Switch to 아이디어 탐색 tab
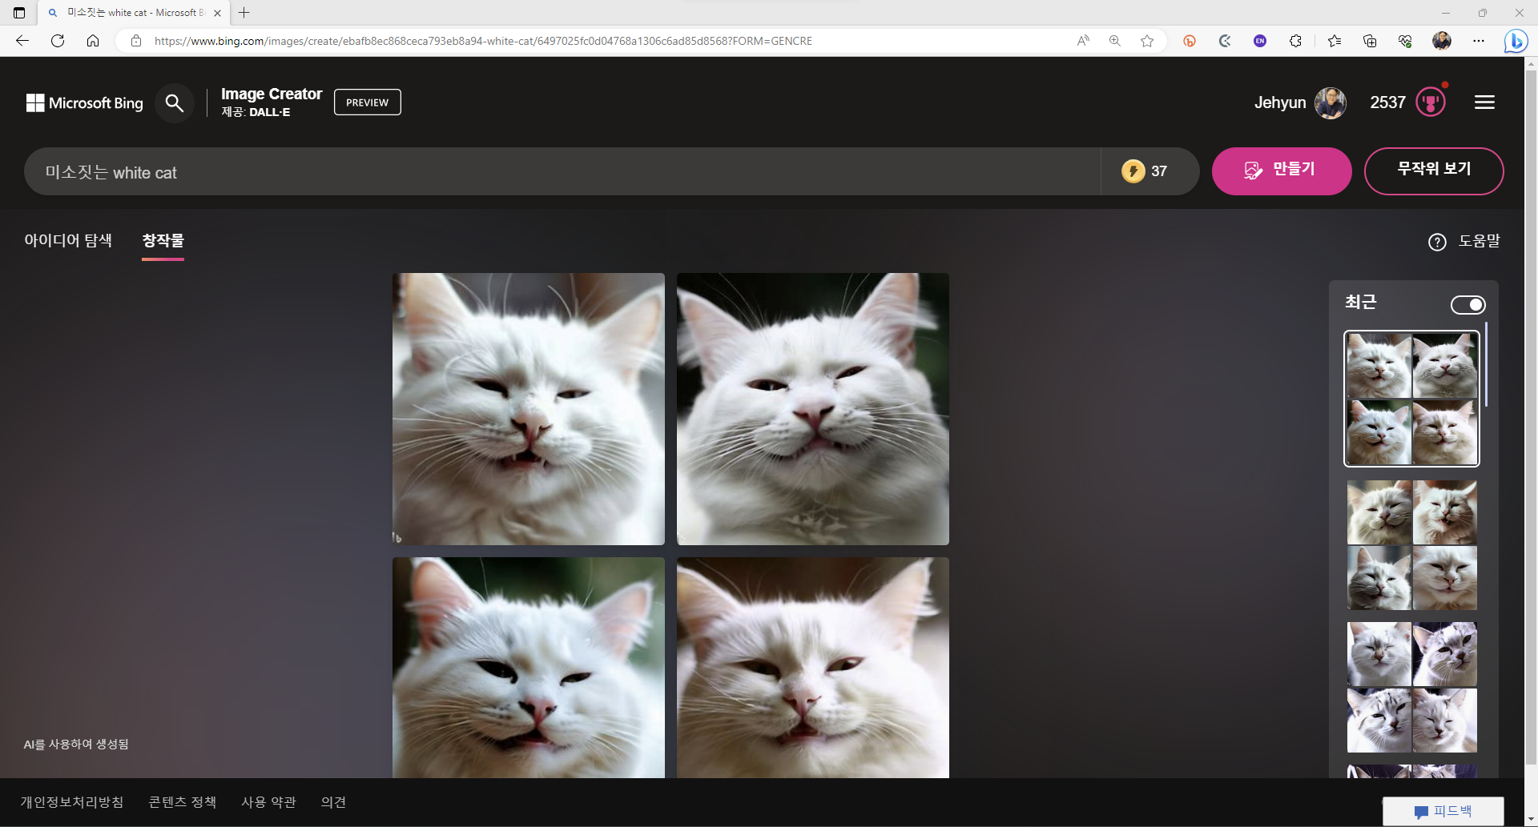Image resolution: width=1538 pixels, height=827 pixels. point(68,240)
